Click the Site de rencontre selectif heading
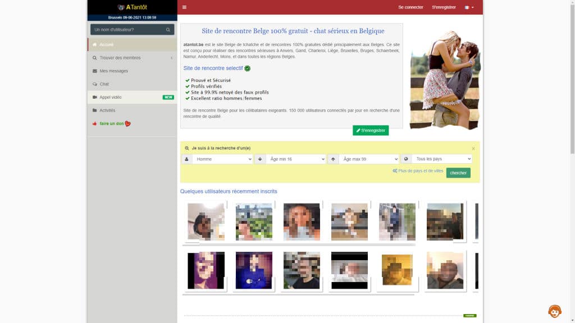Image resolution: width=575 pixels, height=323 pixels. pos(213,68)
